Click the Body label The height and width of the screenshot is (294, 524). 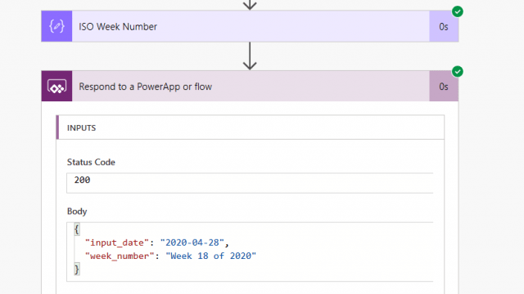(77, 212)
